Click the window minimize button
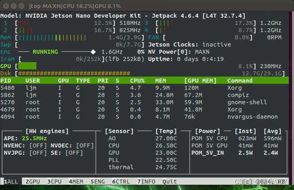Image resolution: width=294 pixels, height=190 pixels. point(14,6)
